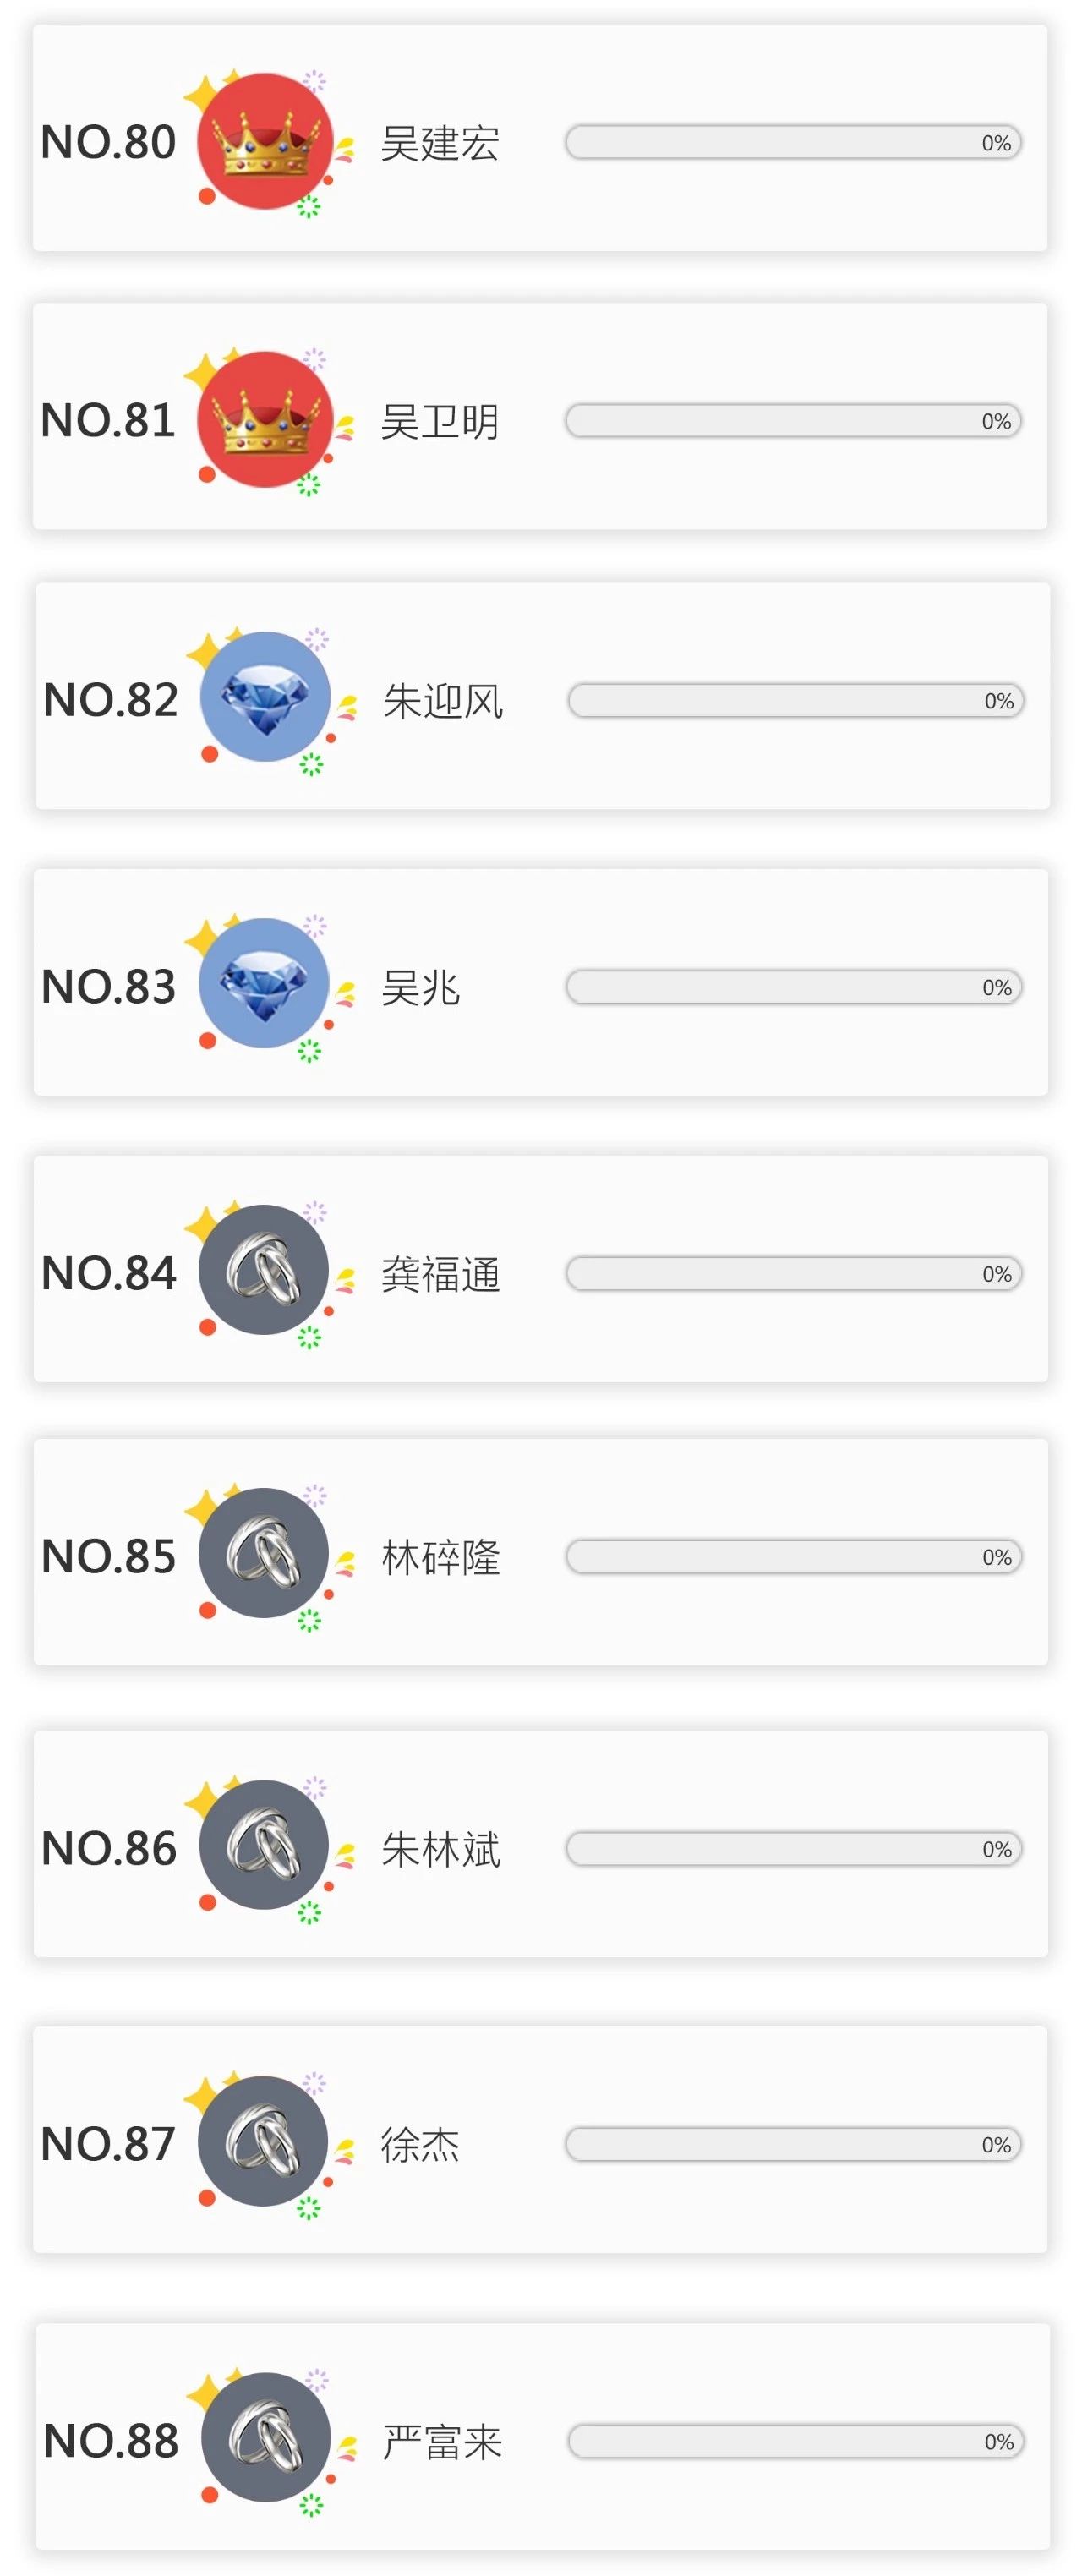Image resolution: width=1082 pixels, height=2576 pixels.
Task: Select the crown badge next to 吴卫明
Action: point(264,420)
